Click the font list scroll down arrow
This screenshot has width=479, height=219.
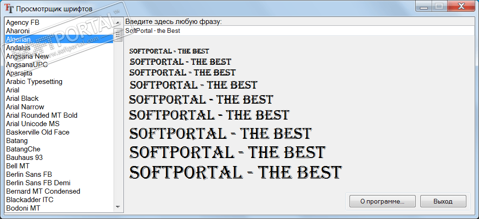pyautogui.click(x=118, y=207)
